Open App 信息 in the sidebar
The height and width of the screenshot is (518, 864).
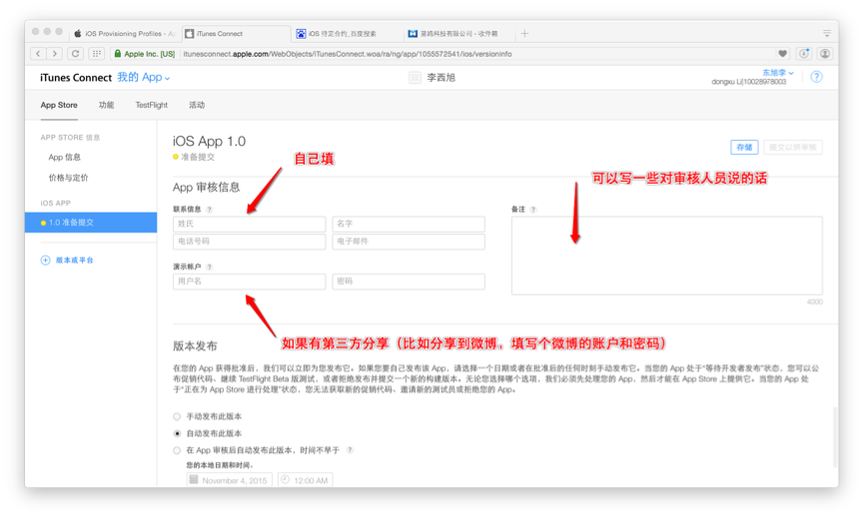click(65, 158)
